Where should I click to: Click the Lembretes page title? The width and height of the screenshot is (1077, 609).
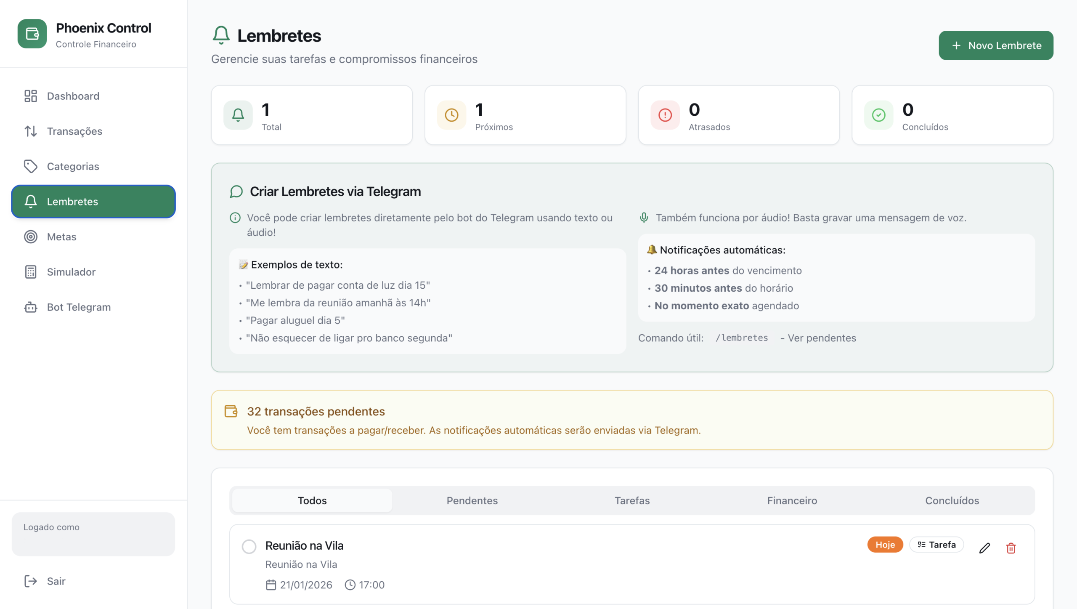279,36
